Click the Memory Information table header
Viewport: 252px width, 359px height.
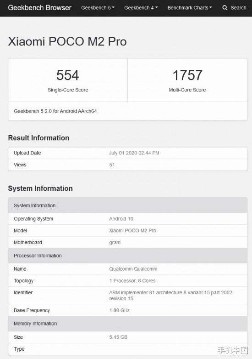pyautogui.click(x=127, y=324)
